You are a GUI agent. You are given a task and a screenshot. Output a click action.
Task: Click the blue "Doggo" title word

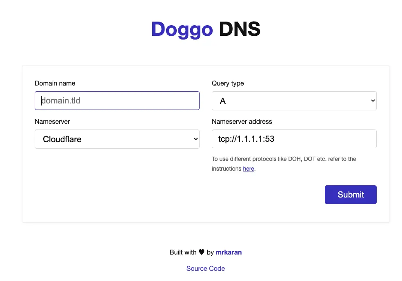point(182,29)
